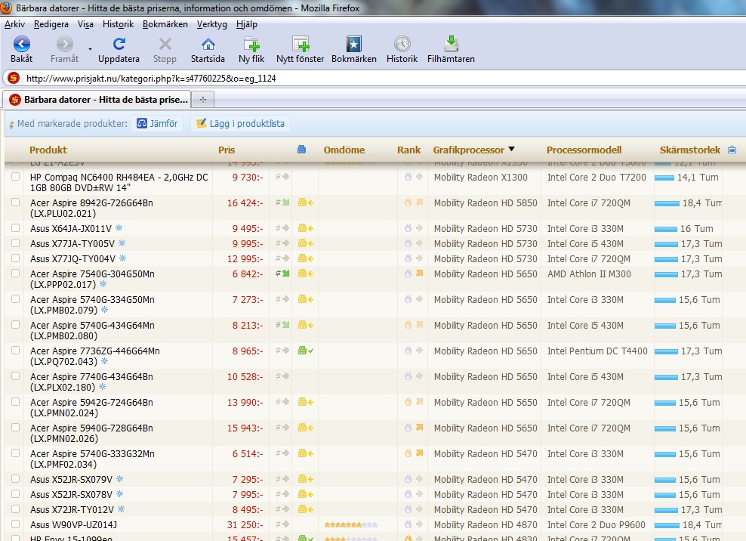Viewport: 746px width, 541px height.
Task: Open the Redigera menu
Action: pos(51,24)
